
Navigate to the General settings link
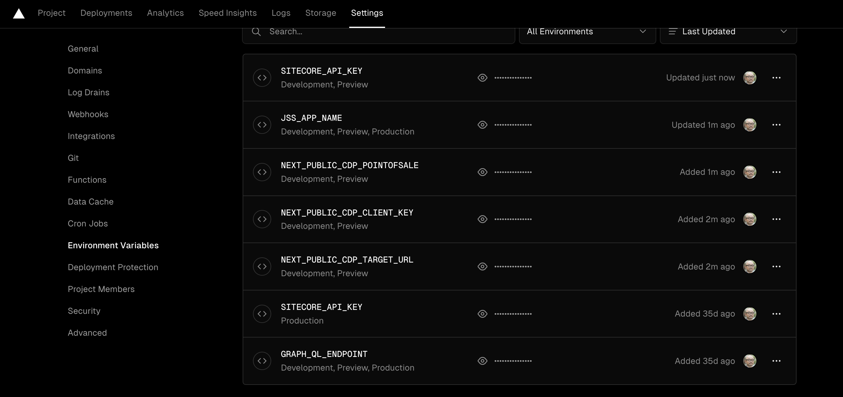(x=83, y=48)
